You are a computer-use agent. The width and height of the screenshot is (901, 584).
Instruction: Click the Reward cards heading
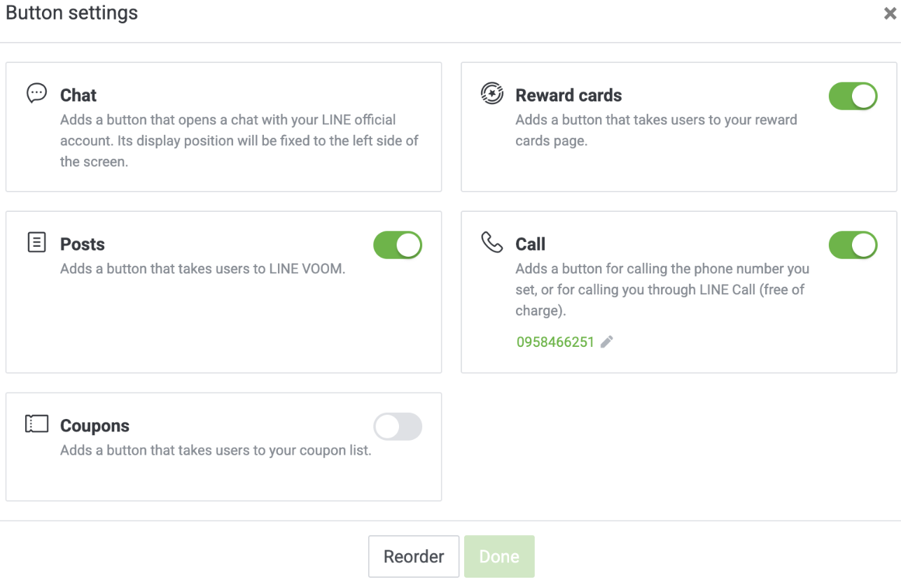[x=568, y=95]
